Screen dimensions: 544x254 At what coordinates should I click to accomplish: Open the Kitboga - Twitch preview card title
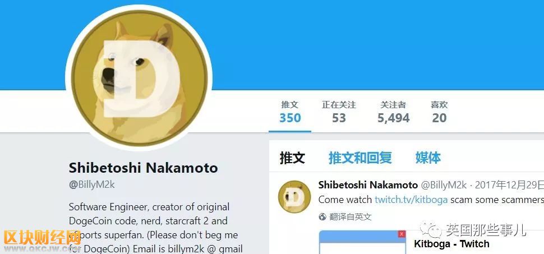(x=451, y=244)
